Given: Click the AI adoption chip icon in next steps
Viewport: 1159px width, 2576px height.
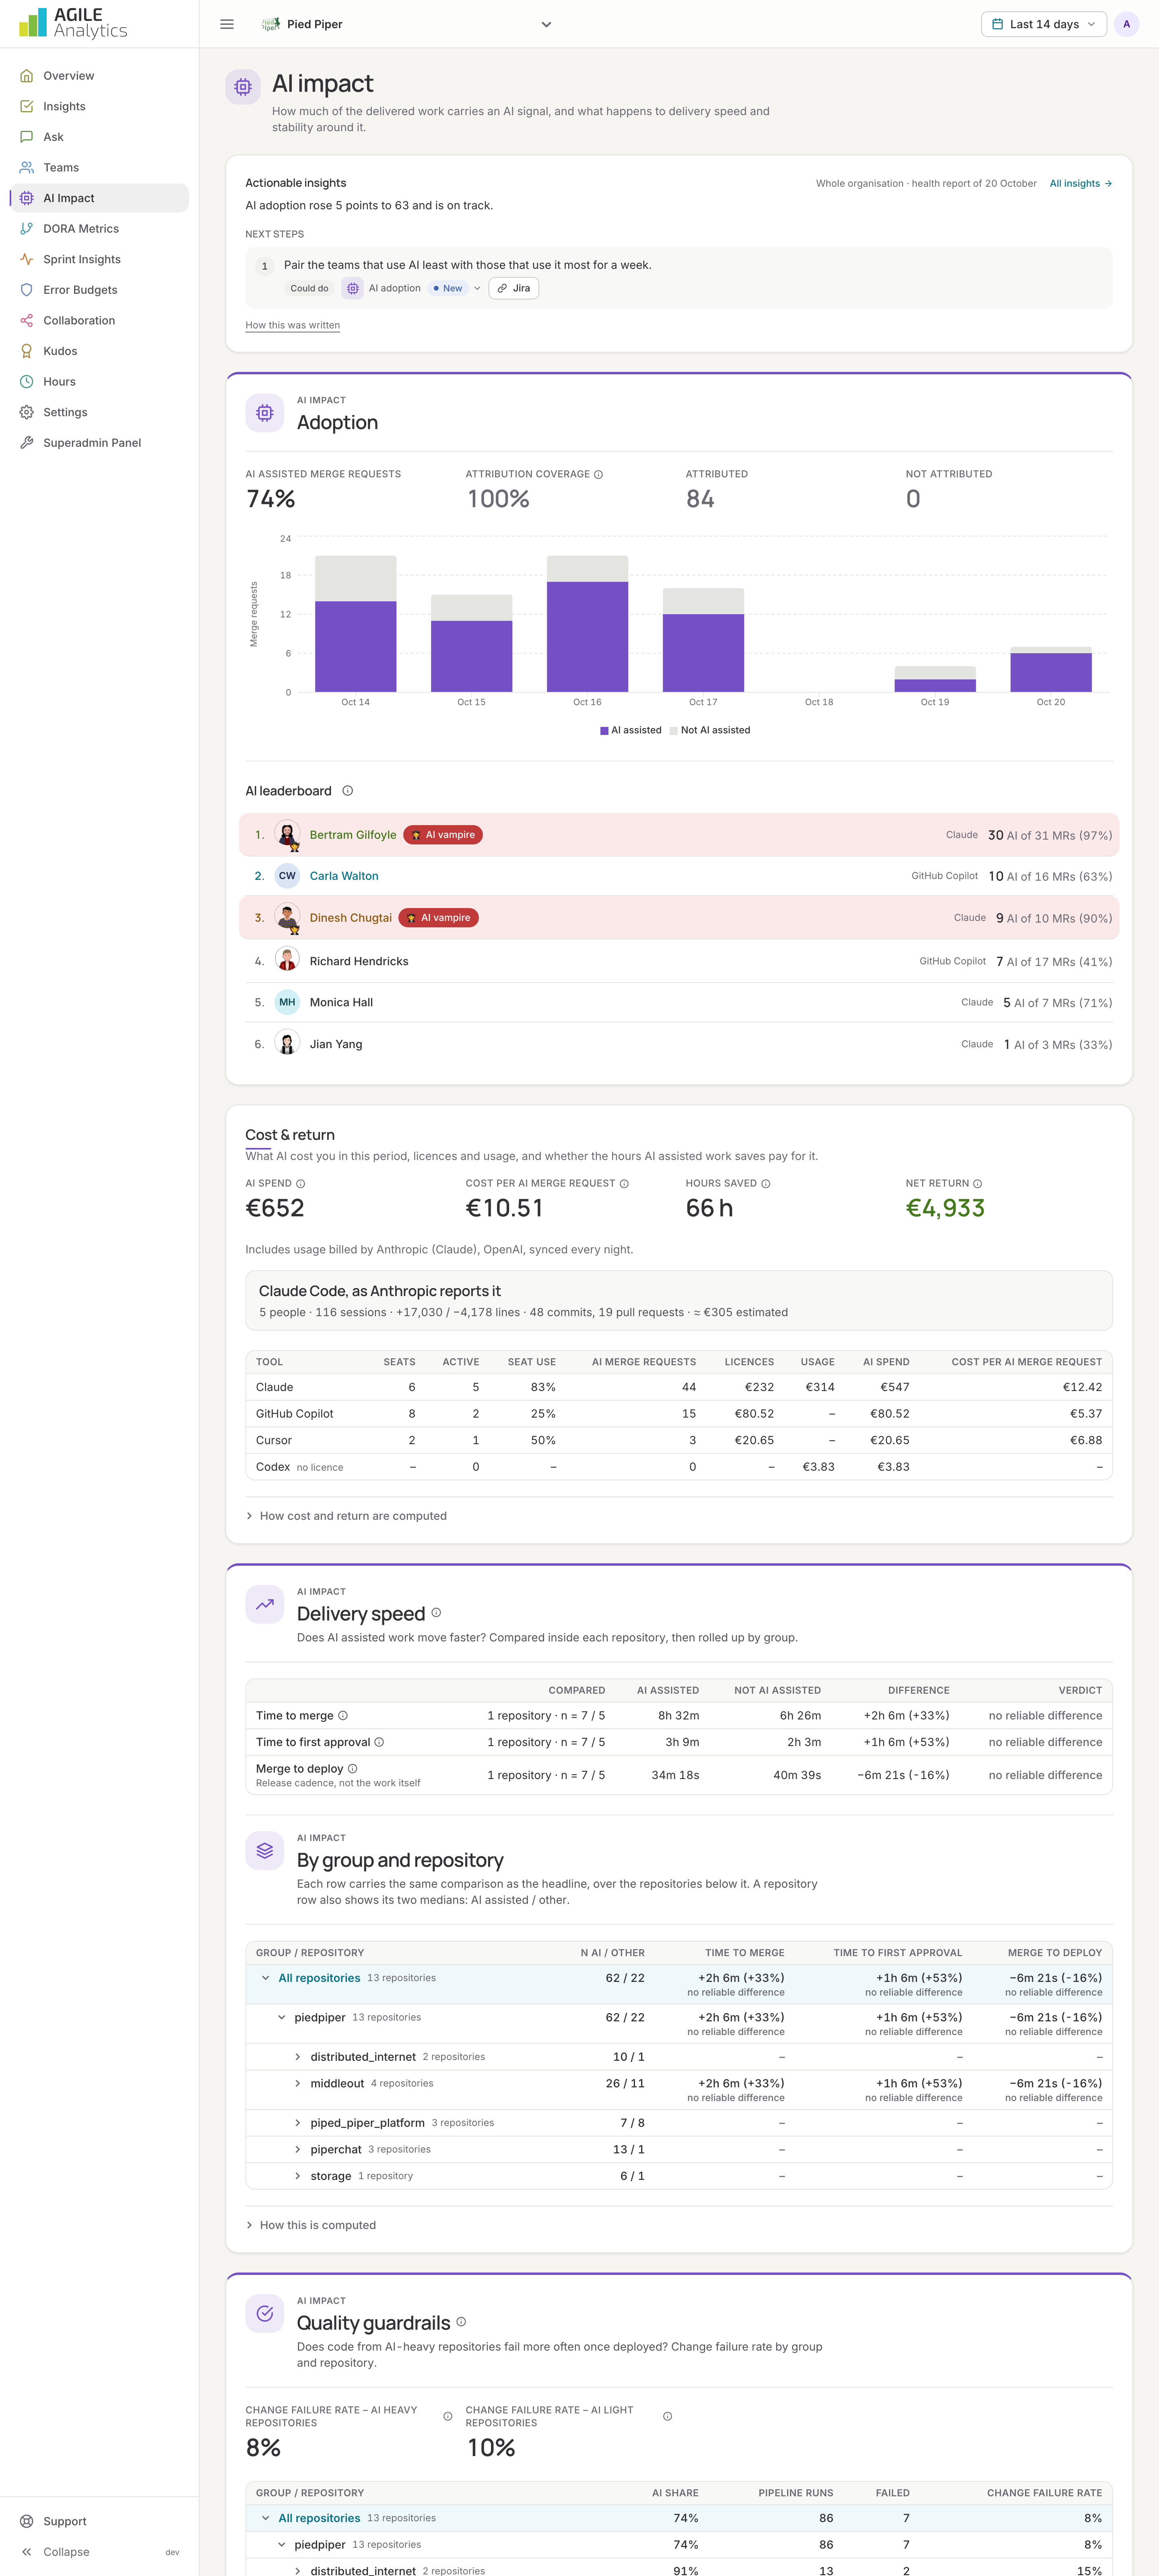Looking at the screenshot, I should (353, 288).
